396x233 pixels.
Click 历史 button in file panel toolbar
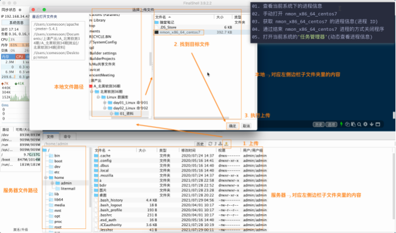pos(200,144)
